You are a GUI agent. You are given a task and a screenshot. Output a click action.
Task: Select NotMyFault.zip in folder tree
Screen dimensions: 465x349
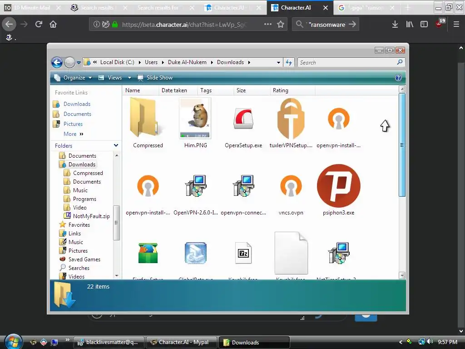pyautogui.click(x=91, y=216)
